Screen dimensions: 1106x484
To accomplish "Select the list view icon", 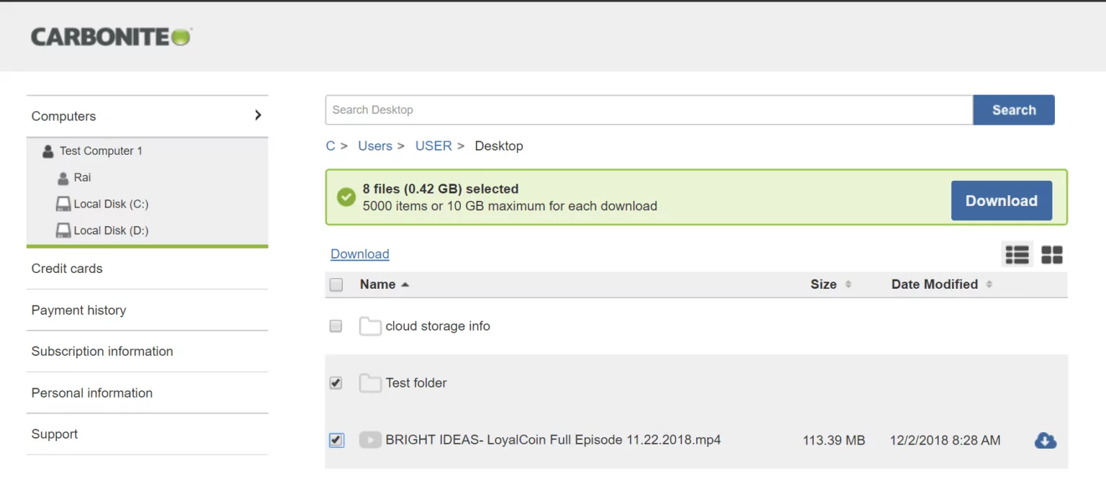I will coord(1017,254).
